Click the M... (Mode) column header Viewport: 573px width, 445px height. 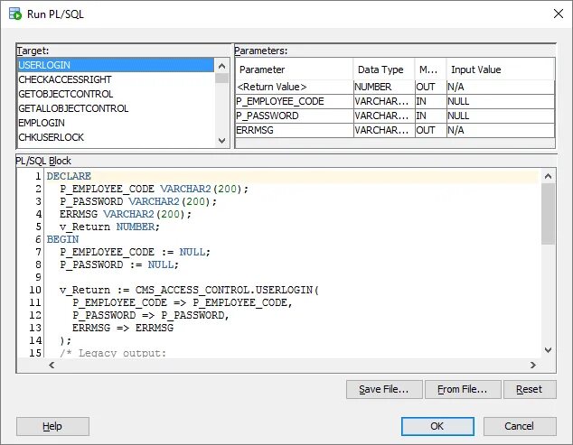[430, 70]
